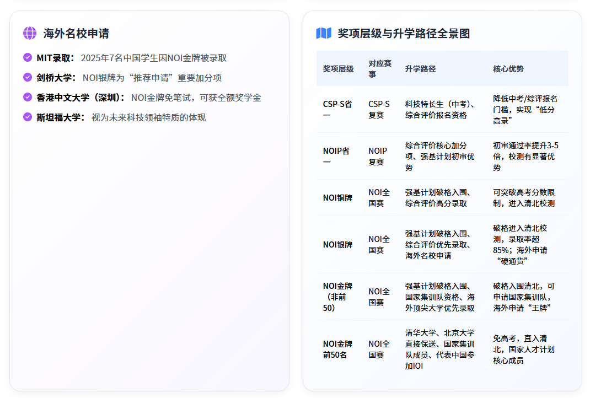Click the checkmark icon beside 斯坦福大学
590x398 pixels.
[x=26, y=117]
